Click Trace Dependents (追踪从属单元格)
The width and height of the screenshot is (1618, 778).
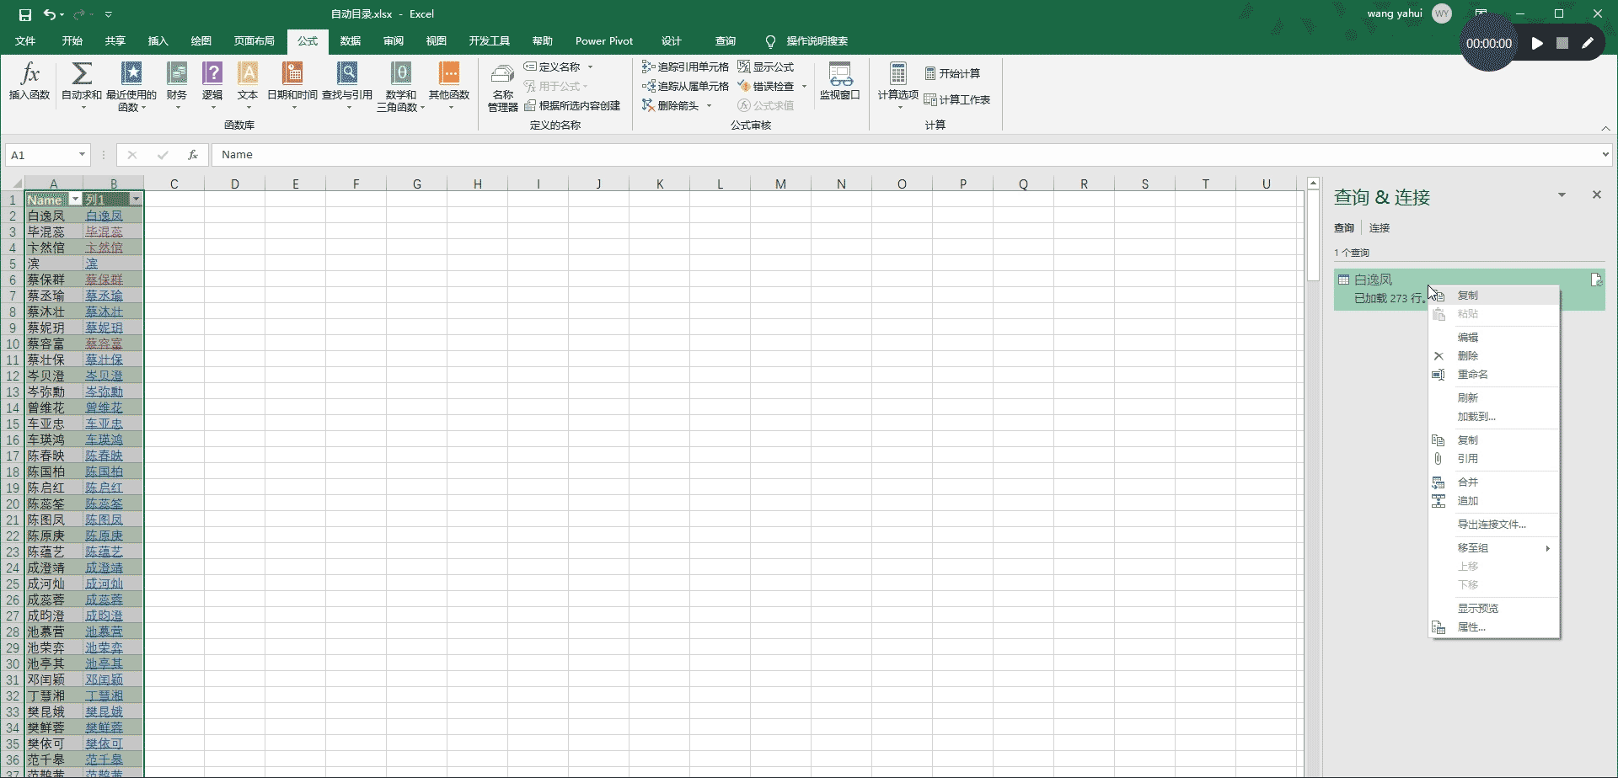(x=685, y=86)
